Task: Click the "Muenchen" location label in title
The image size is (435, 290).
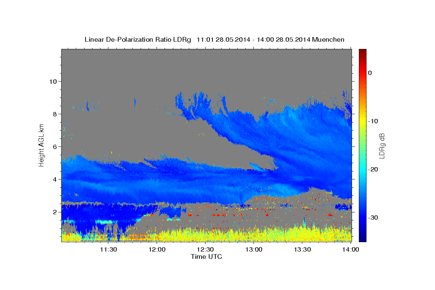Action: 328,40
